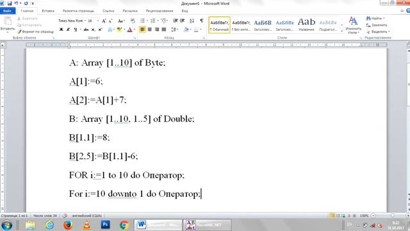Click the Заменить replace button
The width and height of the screenshot is (410, 231).
pos(377,25)
